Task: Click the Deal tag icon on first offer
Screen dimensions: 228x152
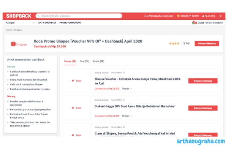Action: point(73,81)
